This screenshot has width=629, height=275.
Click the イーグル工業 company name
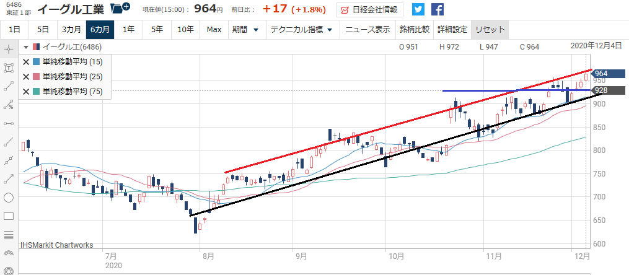pos(71,9)
